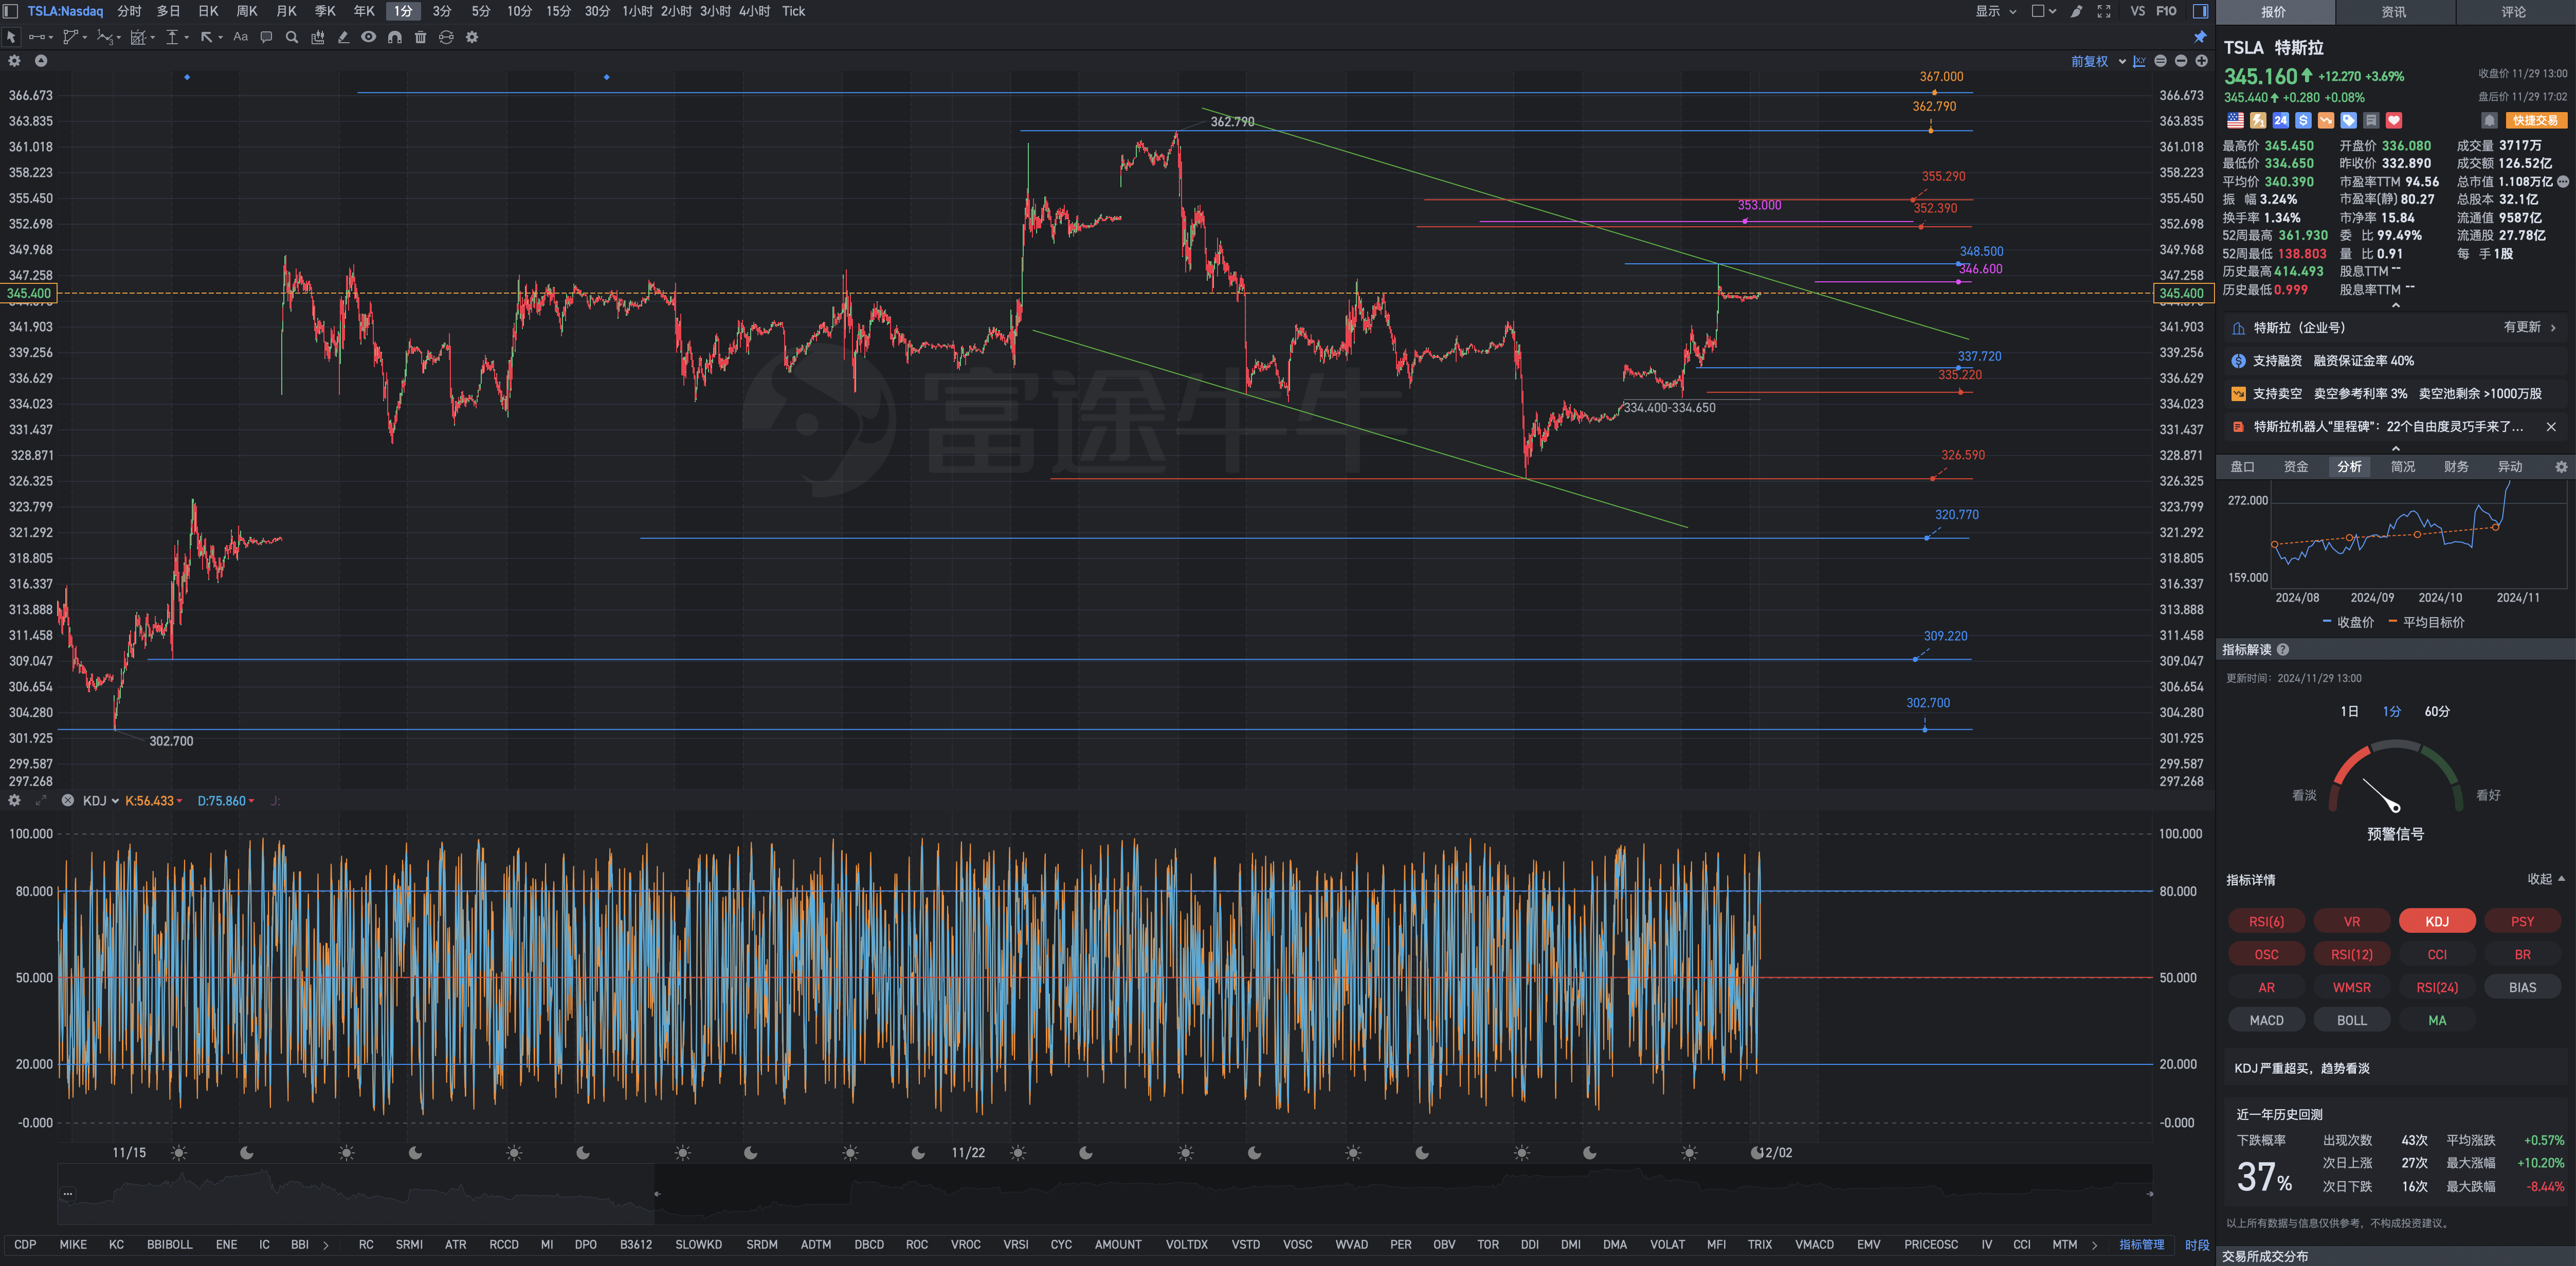Click the help question mark beside 指标解读
The height and width of the screenshot is (1266, 2576).
(x=2283, y=650)
